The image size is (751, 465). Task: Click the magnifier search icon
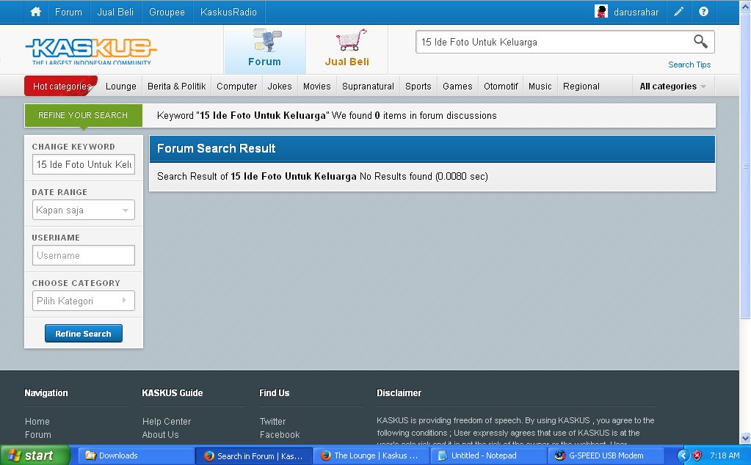click(x=700, y=42)
